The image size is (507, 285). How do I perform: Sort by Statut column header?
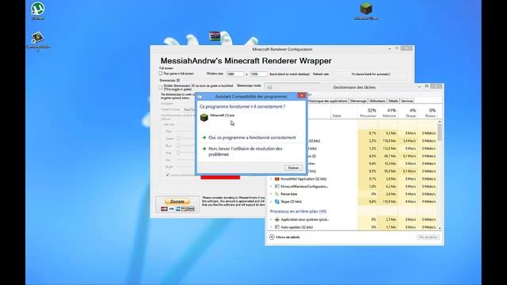pyautogui.click(x=345, y=112)
